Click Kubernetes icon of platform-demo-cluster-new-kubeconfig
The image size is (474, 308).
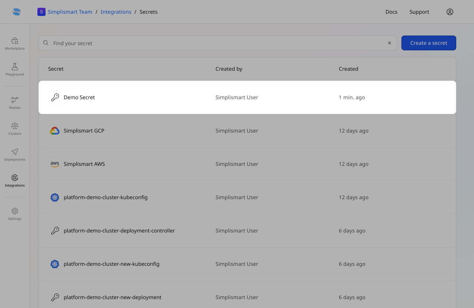[55, 264]
